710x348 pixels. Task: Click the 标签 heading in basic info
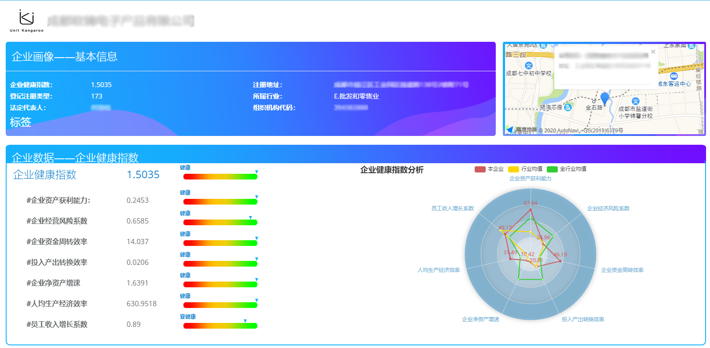[21, 122]
